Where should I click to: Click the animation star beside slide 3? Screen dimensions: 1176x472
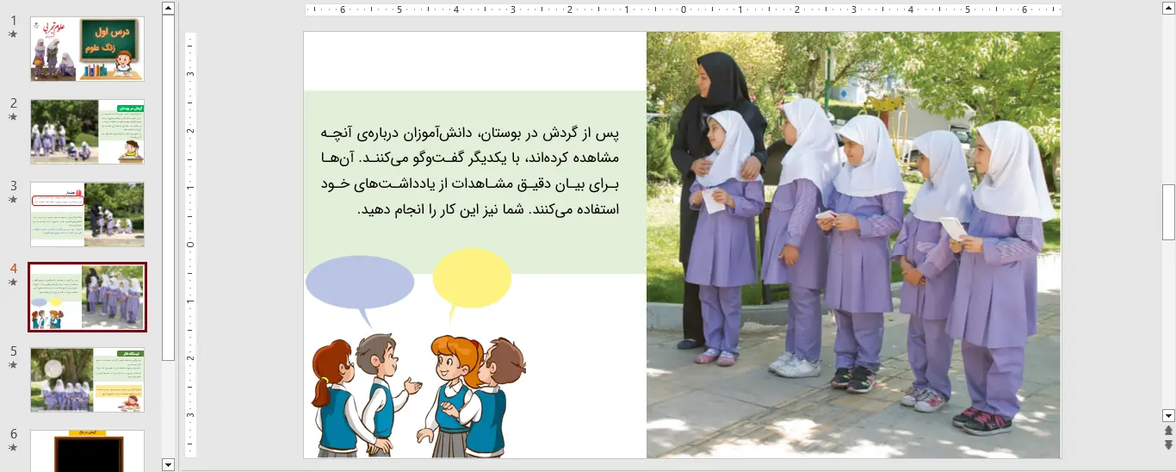(x=13, y=200)
